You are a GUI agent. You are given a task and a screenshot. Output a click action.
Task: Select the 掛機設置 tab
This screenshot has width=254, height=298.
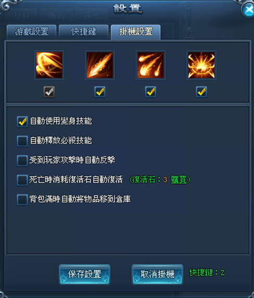pos(136,32)
